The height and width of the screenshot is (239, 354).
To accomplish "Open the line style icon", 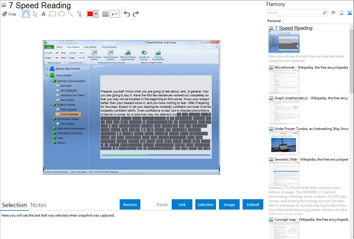I will point(105,14).
